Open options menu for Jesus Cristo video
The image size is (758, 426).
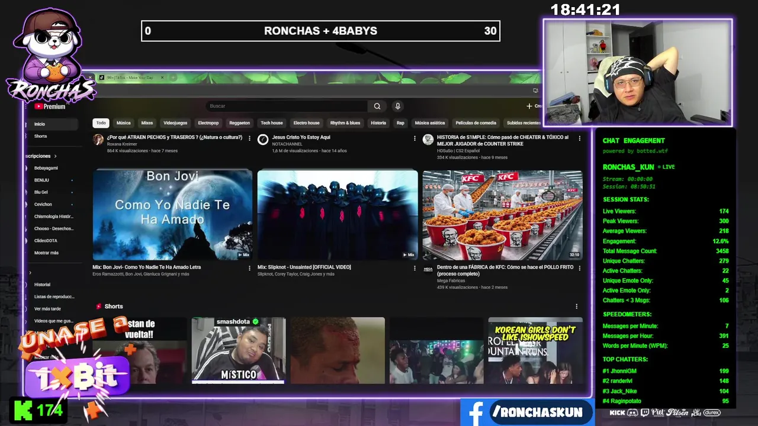tap(415, 138)
